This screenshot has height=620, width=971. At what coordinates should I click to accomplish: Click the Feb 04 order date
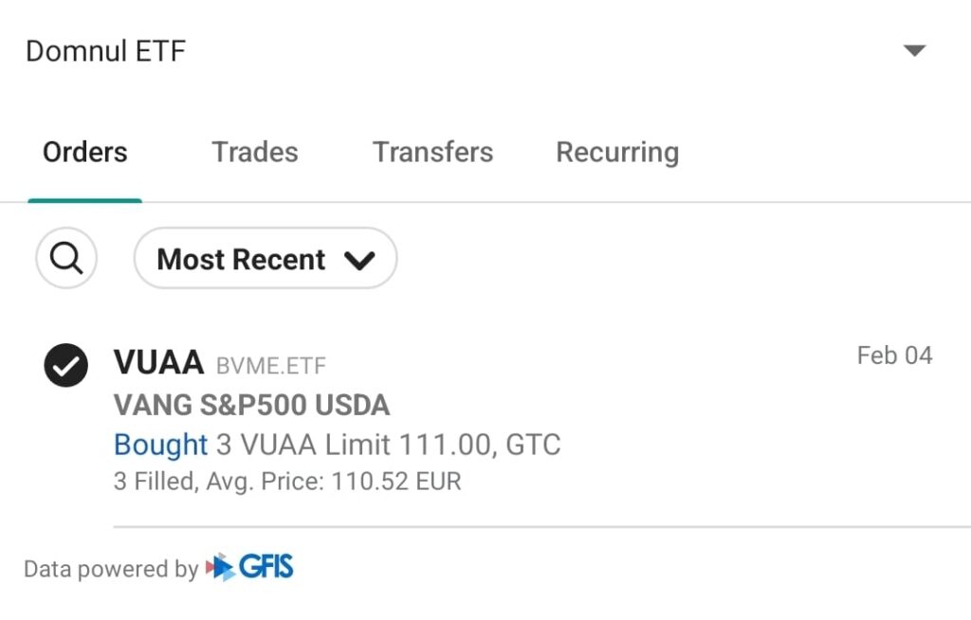coord(894,356)
